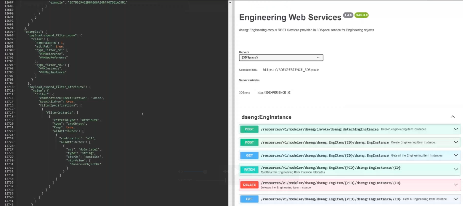This screenshot has width=463, height=206.
Task: Expand the Gets a Engineering Item Instance arrow
Action: (456, 199)
